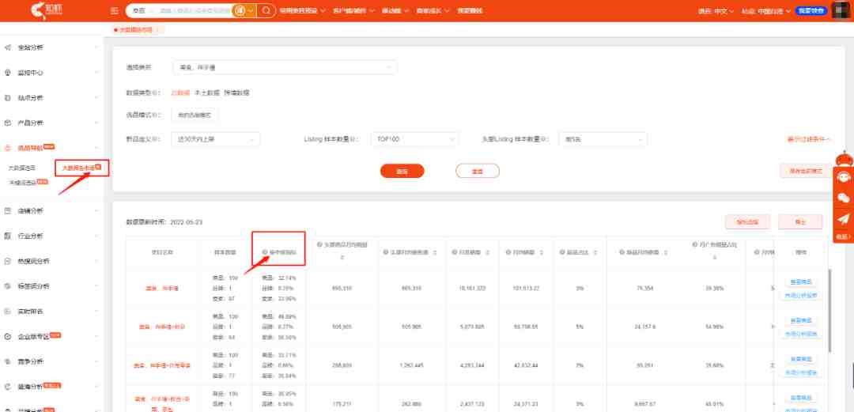Screen dimensions: 854x412
Task: Click the magnifier search icon in the top bar
Action: 266,10
